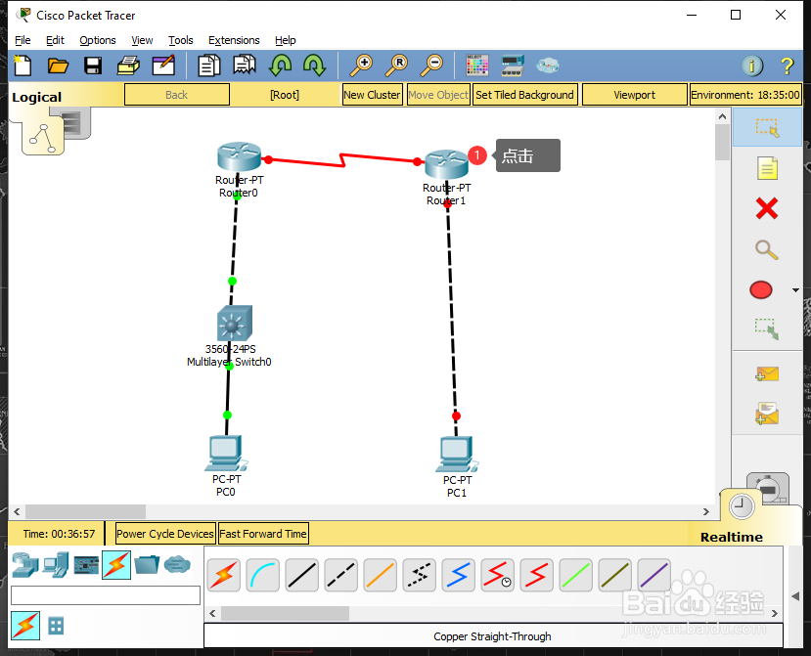Click Set Tiled Background button
Viewport: 811px width, 656px height.
click(524, 95)
